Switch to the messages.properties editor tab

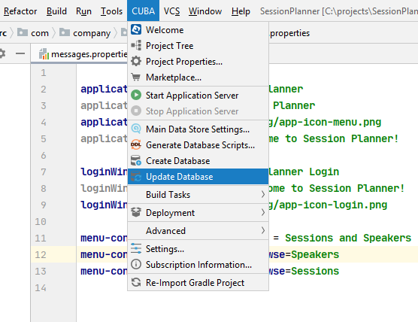coord(83,54)
